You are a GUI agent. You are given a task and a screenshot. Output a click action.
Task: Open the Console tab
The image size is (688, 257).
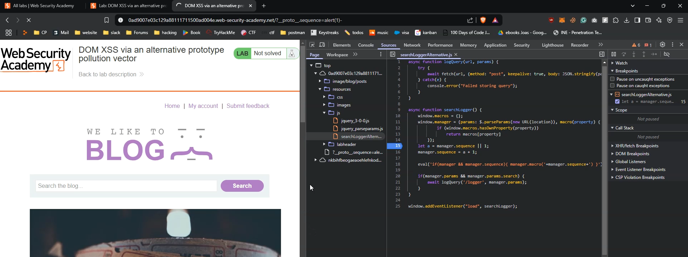point(366,45)
